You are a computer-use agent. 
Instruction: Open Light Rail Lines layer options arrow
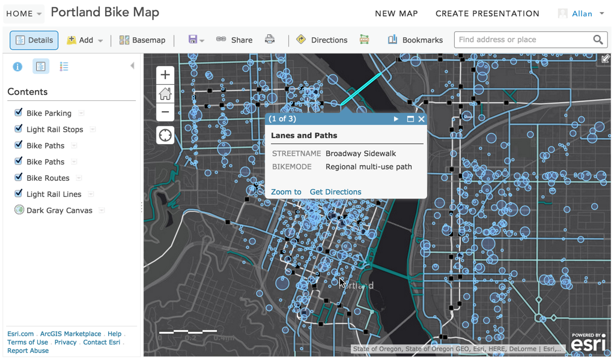coord(91,194)
